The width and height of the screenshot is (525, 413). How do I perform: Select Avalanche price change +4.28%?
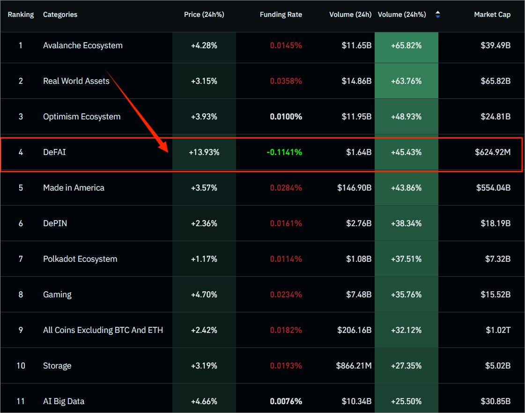click(204, 45)
